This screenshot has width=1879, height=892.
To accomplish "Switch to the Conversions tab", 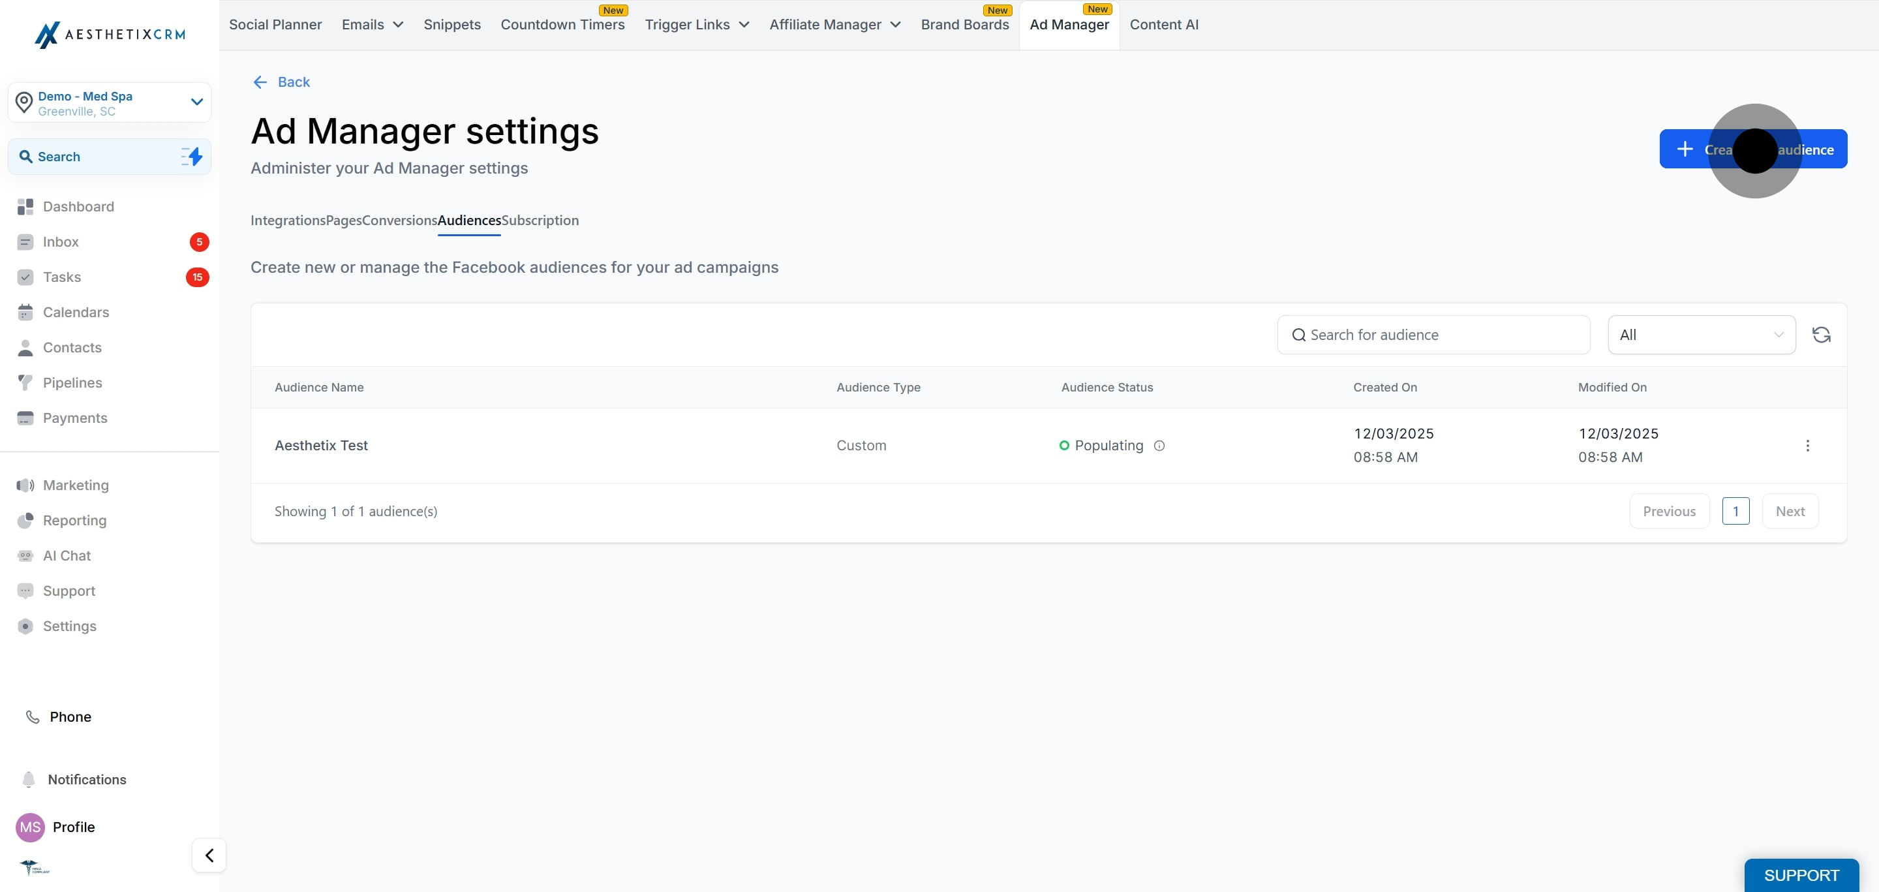I will click(399, 221).
